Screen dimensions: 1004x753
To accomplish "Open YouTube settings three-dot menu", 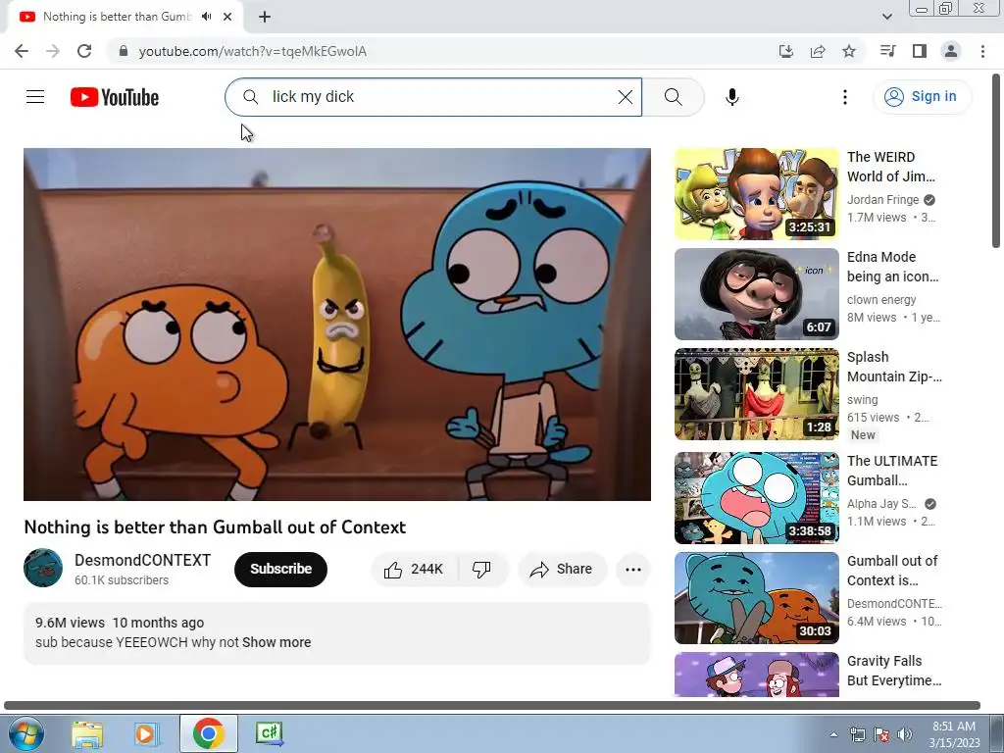I will click(844, 97).
